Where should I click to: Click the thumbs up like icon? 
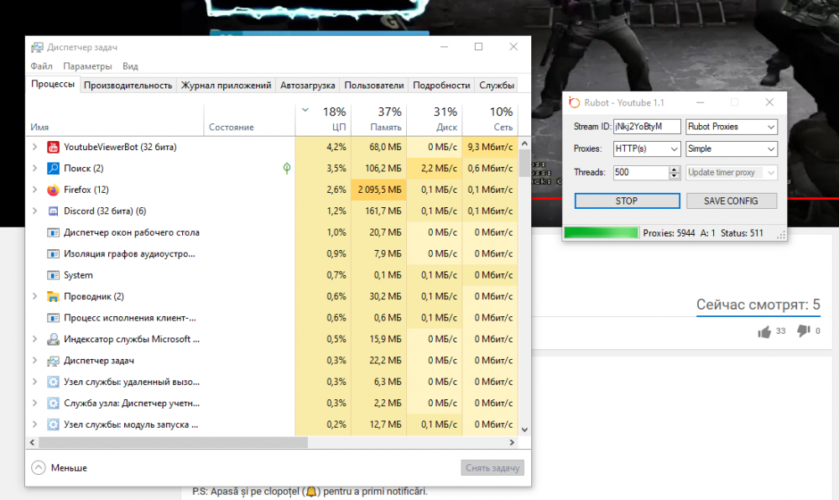[x=764, y=332]
